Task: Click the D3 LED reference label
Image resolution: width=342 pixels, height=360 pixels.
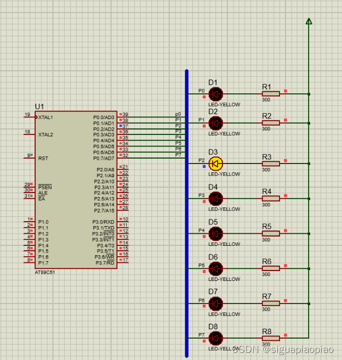Action: click(213, 152)
